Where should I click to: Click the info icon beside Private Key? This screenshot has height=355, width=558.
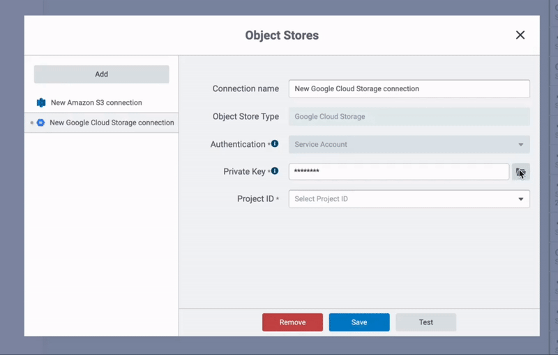[275, 171]
